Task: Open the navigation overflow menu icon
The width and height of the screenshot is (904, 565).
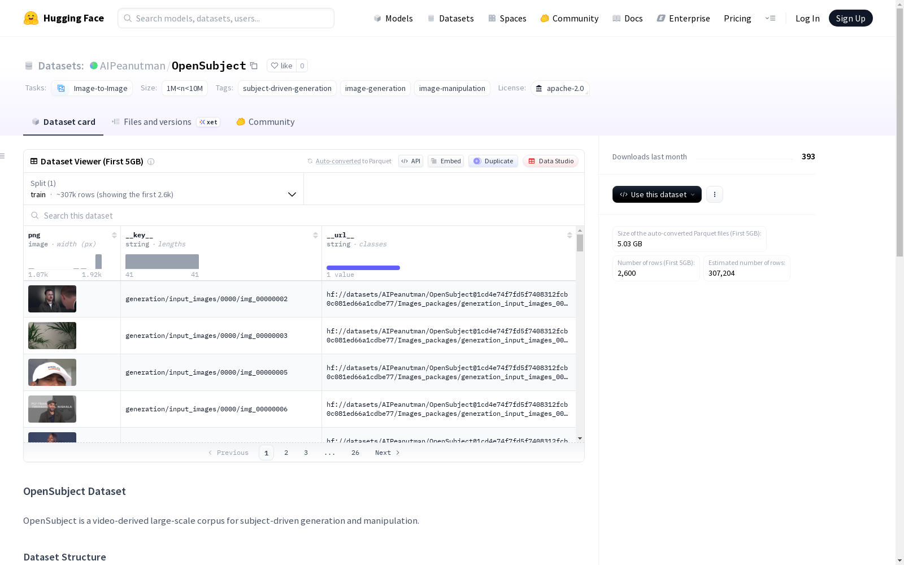Action: click(x=770, y=18)
